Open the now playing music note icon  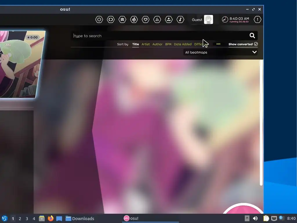pyautogui.click(x=180, y=19)
